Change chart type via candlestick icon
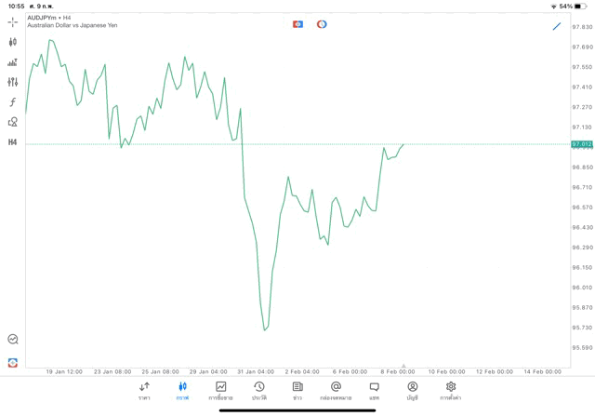The width and height of the screenshot is (595, 416). coord(12,42)
